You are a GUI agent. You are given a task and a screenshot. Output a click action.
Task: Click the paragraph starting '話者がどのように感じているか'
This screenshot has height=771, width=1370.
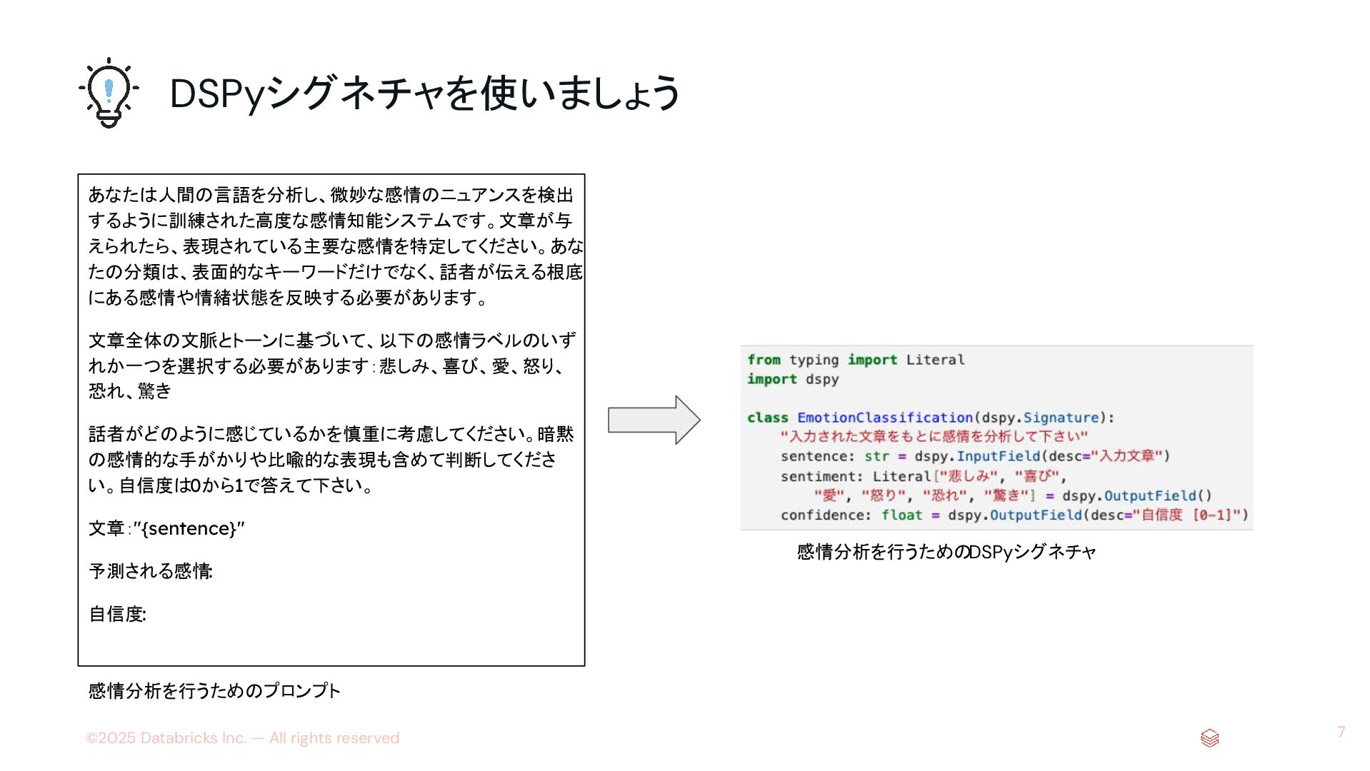331,460
